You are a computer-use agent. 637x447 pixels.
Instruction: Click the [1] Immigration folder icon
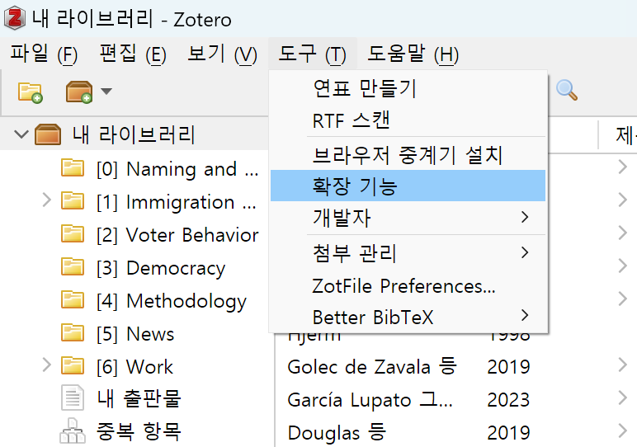pyautogui.click(x=73, y=201)
